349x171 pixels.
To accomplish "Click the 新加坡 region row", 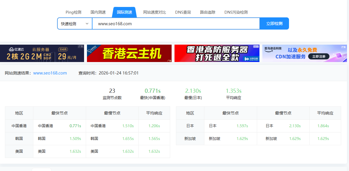I will point(190,139).
